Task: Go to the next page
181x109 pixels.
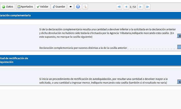Action: pos(140,7)
